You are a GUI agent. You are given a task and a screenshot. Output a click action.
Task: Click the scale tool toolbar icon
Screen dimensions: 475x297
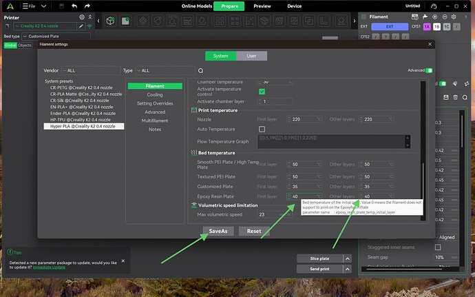(x=250, y=21)
